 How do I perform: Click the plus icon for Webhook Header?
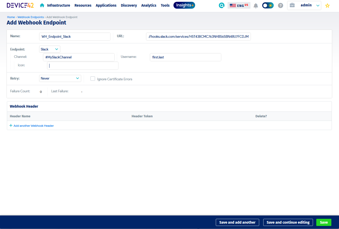tap(11, 125)
